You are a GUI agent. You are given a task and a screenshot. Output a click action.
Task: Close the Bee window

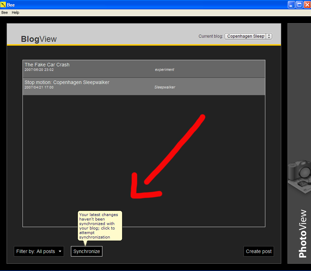point(307,4)
